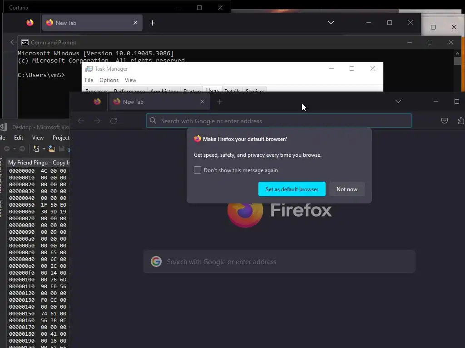The height and width of the screenshot is (348, 465).
Task: Maximize the Command Prompt window
Action: point(430,42)
